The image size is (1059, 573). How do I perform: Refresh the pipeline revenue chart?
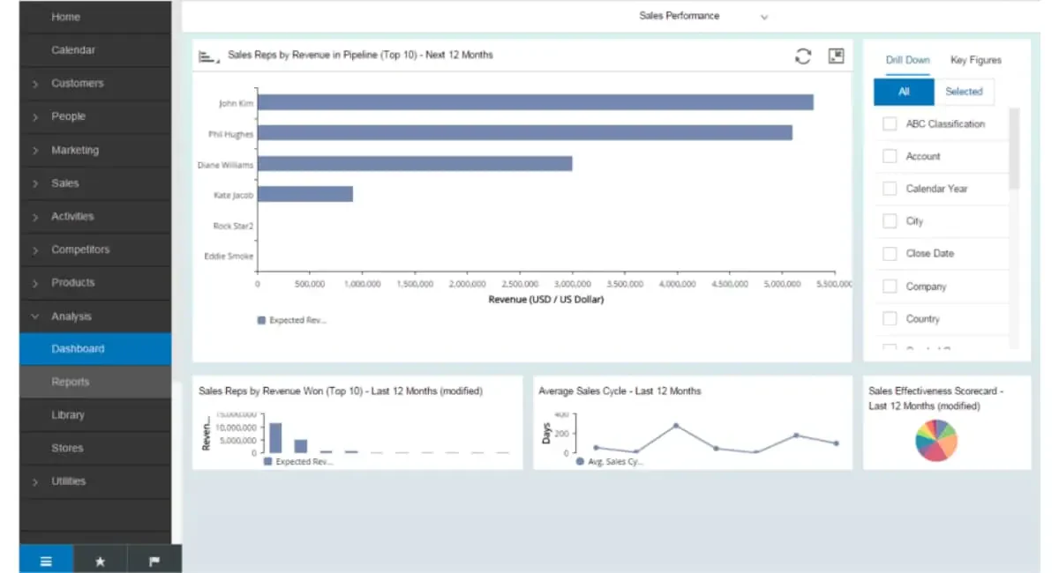[802, 56]
